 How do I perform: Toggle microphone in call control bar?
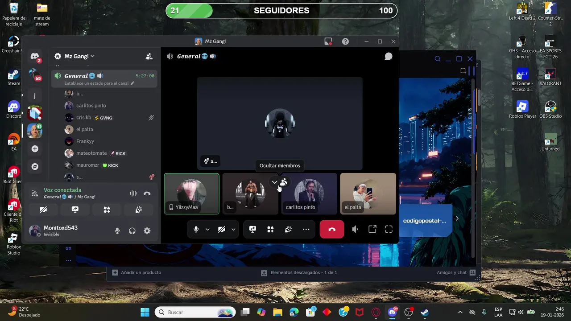click(x=196, y=229)
